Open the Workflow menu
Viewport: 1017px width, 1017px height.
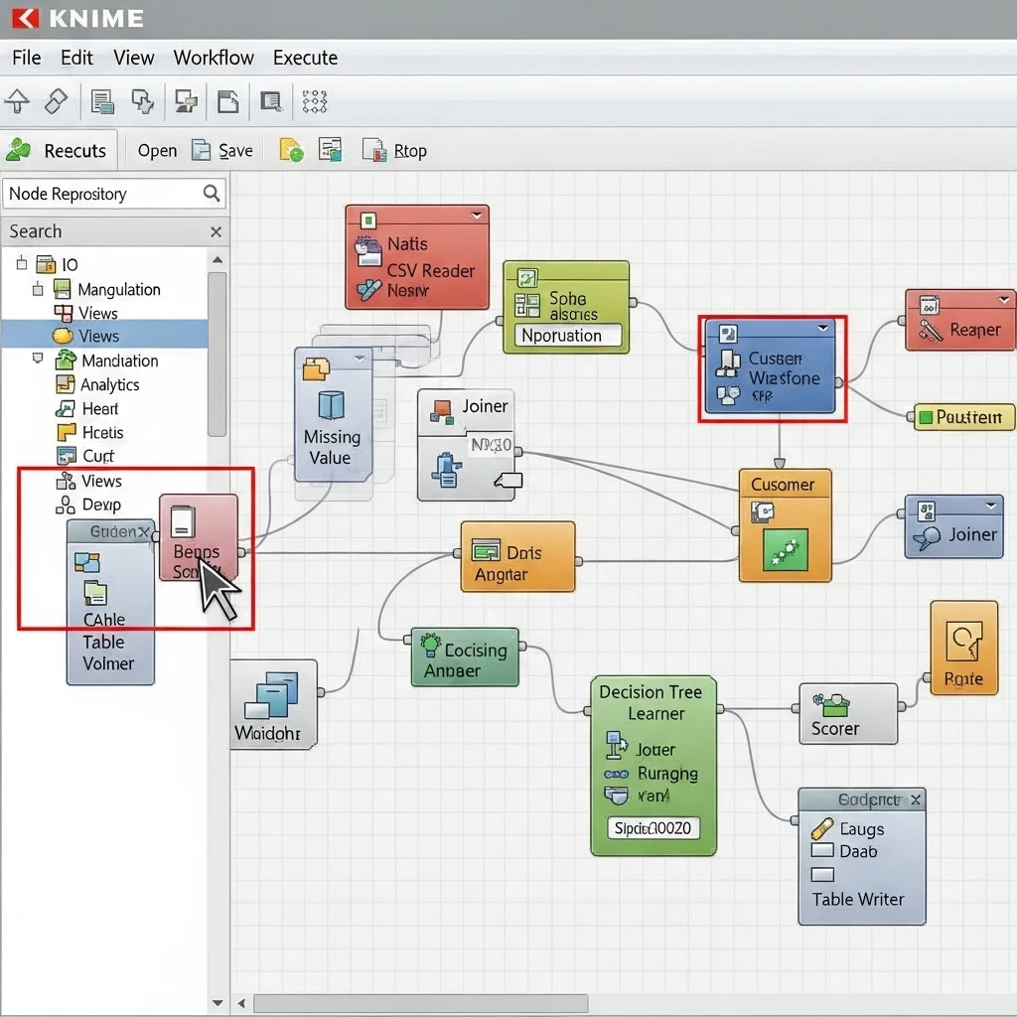214,58
